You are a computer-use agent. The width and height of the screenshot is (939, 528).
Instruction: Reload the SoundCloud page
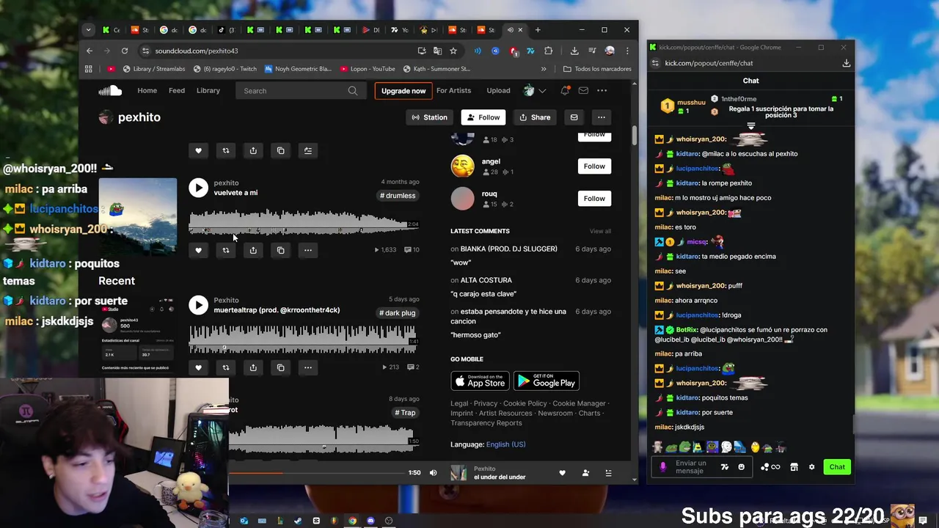(125, 51)
